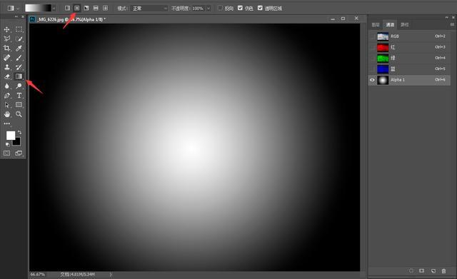The width and height of the screenshot is (457, 279).
Task: Select the Crop tool
Action: 6,48
